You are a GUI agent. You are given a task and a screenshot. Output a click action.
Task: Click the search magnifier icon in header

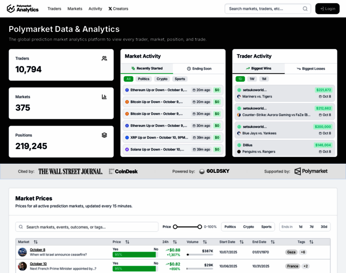305,9
